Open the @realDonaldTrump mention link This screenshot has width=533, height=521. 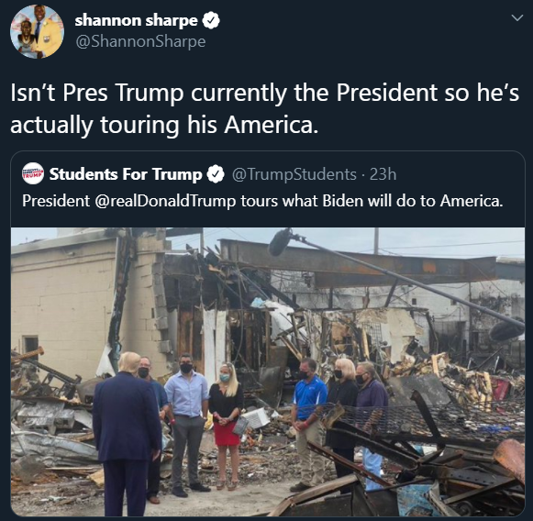165,201
